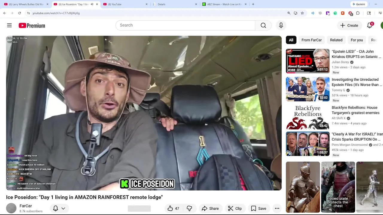Open Investigating Unredacted Epstein Files thumbnail
This screenshot has width=383, height=215.
[308, 89]
